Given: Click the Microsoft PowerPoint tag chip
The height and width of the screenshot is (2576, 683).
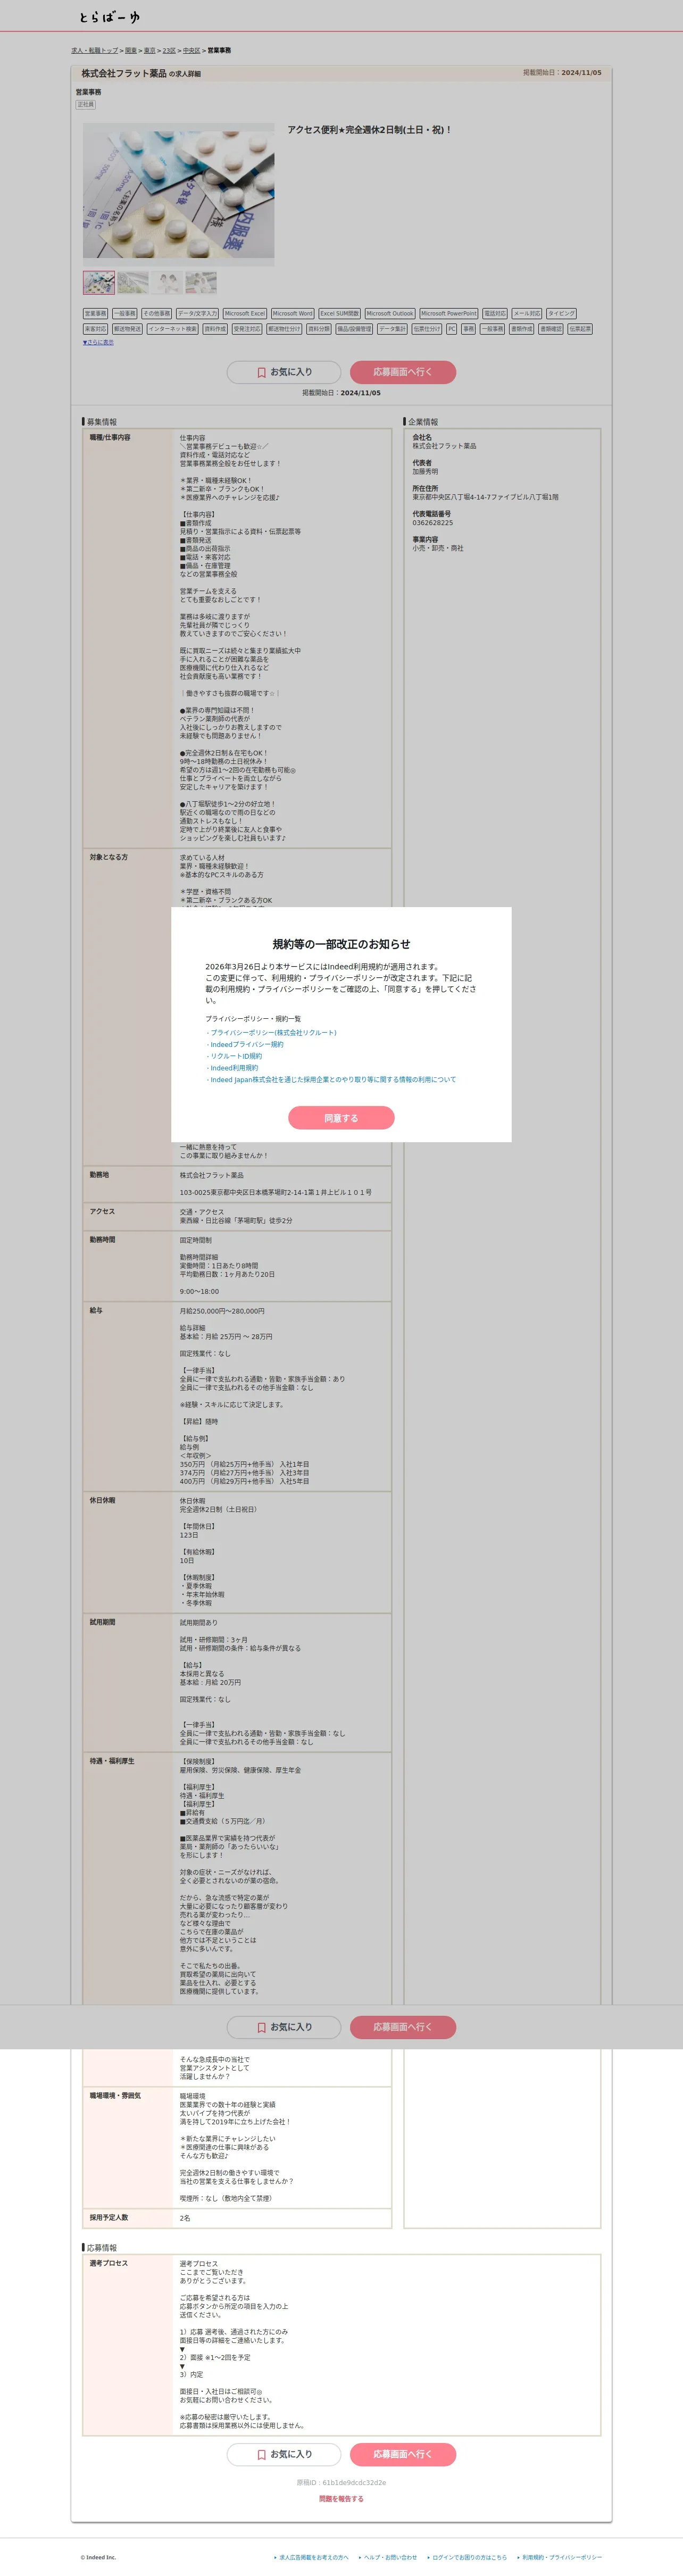Looking at the screenshot, I should (x=449, y=314).
